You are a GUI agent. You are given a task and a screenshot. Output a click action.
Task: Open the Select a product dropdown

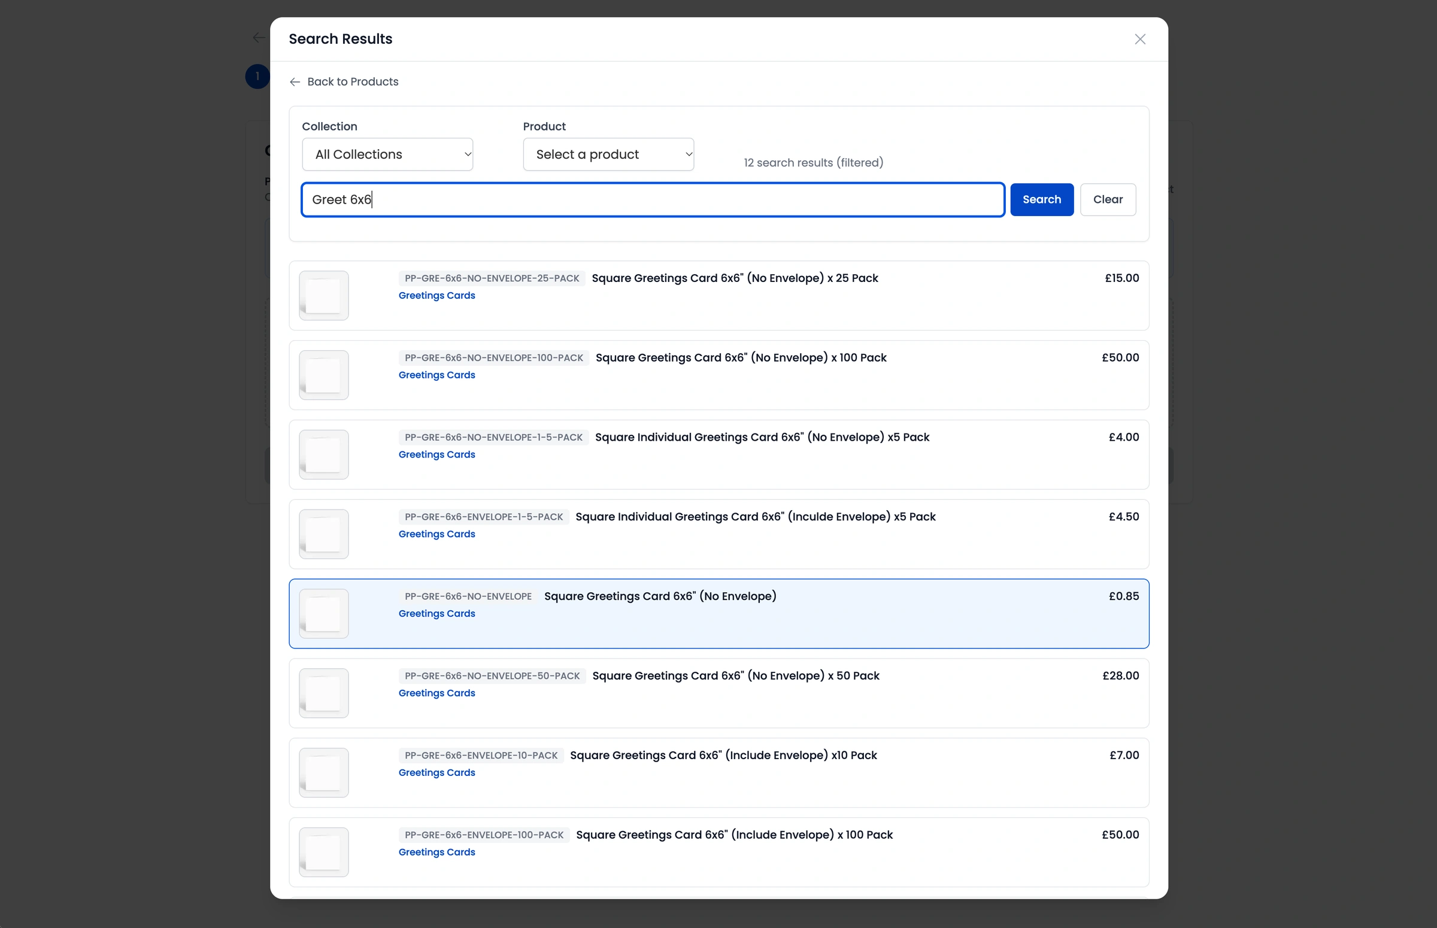(x=608, y=154)
